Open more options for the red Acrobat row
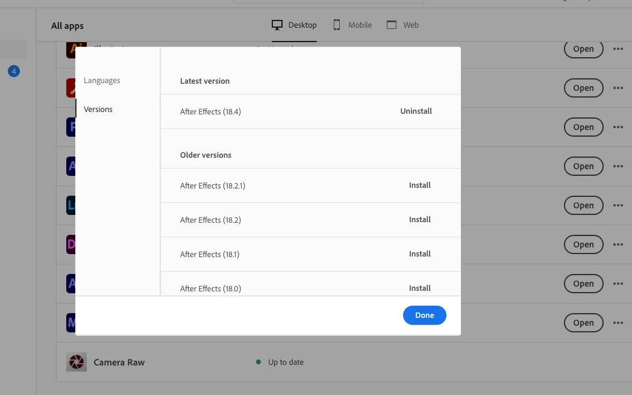Image resolution: width=632 pixels, height=395 pixels. pos(618,88)
